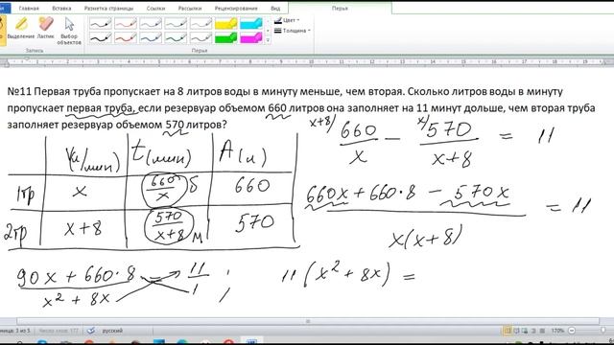The height and width of the screenshot is (345, 614).
Task: Open the Толщина pen thickness dropdown
Action: (x=292, y=30)
